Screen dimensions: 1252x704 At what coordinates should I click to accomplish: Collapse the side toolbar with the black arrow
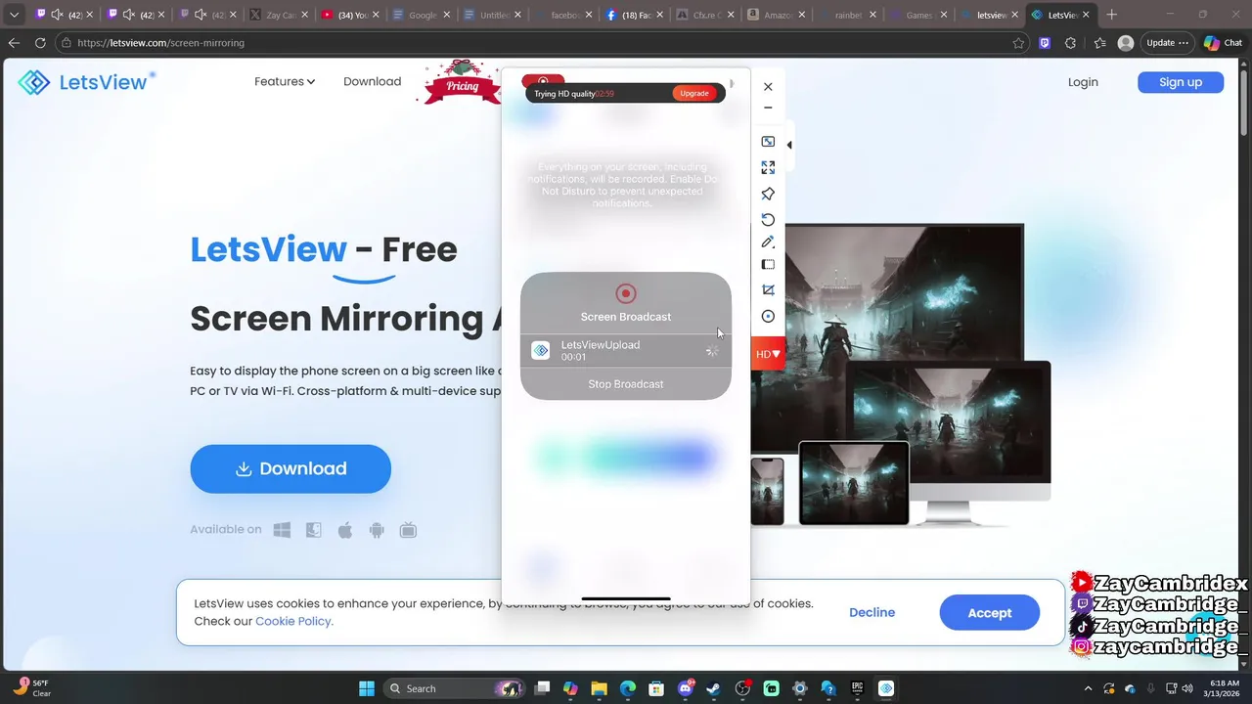click(789, 145)
